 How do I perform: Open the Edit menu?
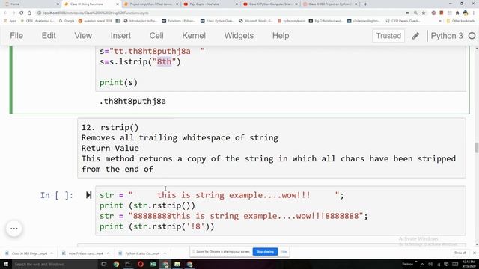[49, 36]
